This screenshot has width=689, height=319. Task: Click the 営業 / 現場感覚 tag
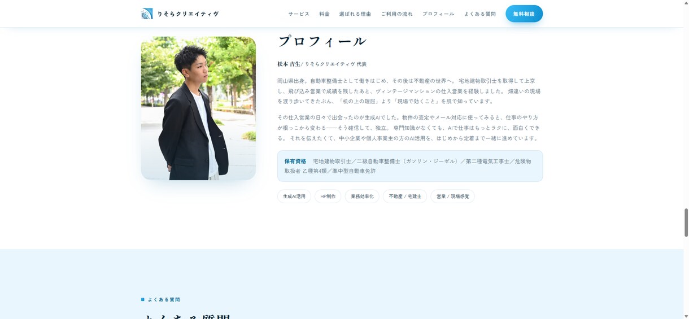452,196
